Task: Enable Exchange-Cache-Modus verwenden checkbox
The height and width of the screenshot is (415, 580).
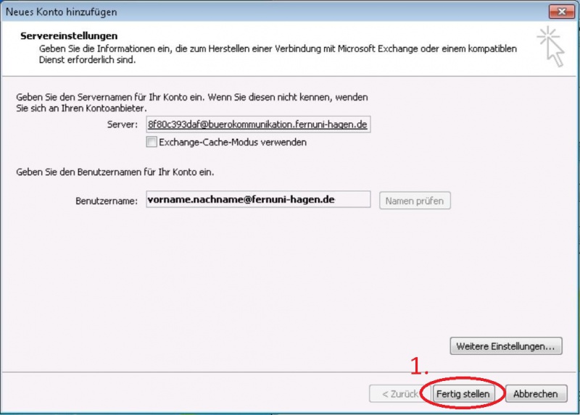Action: pos(152,142)
